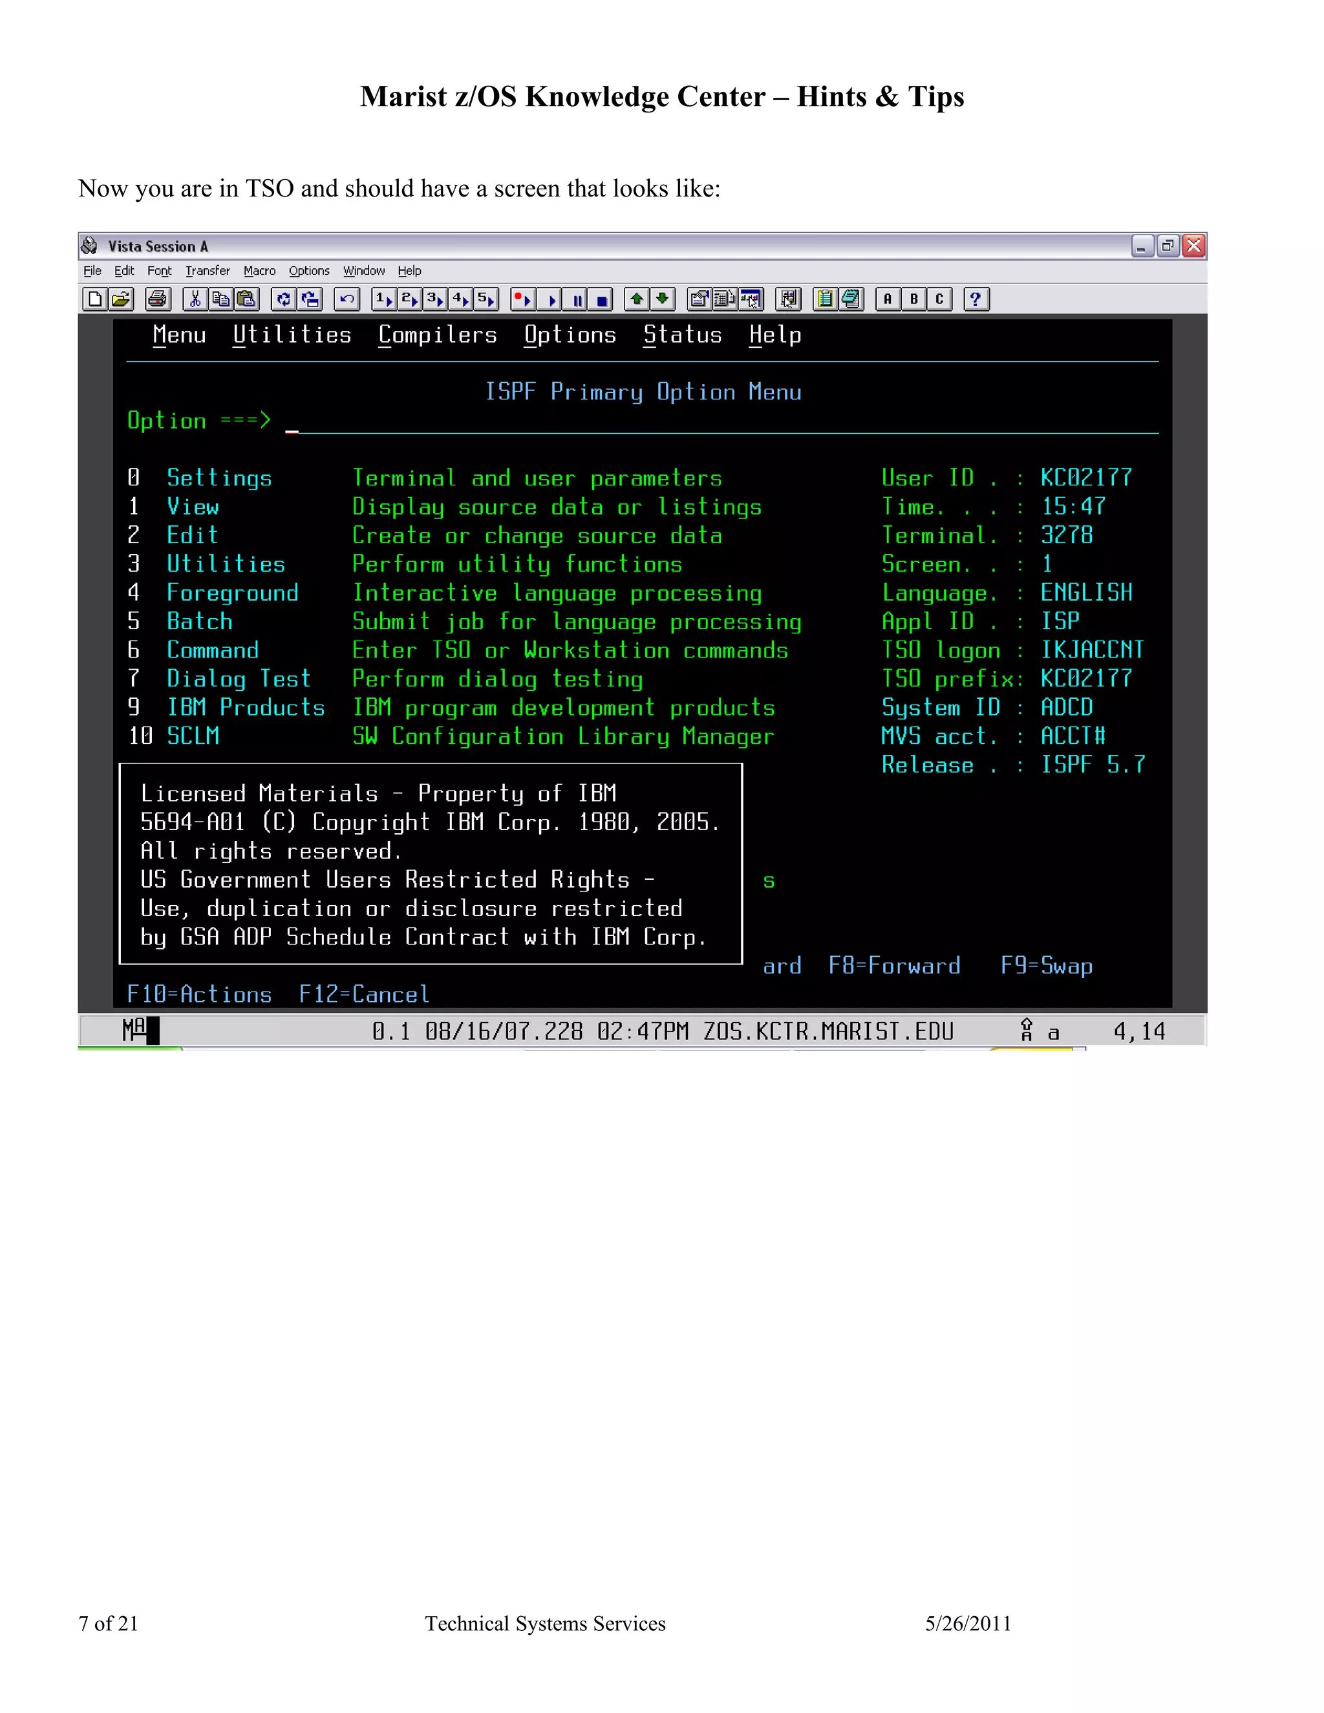
Task: Click the refresh circular arrows toolbar icon
Action: click(284, 299)
